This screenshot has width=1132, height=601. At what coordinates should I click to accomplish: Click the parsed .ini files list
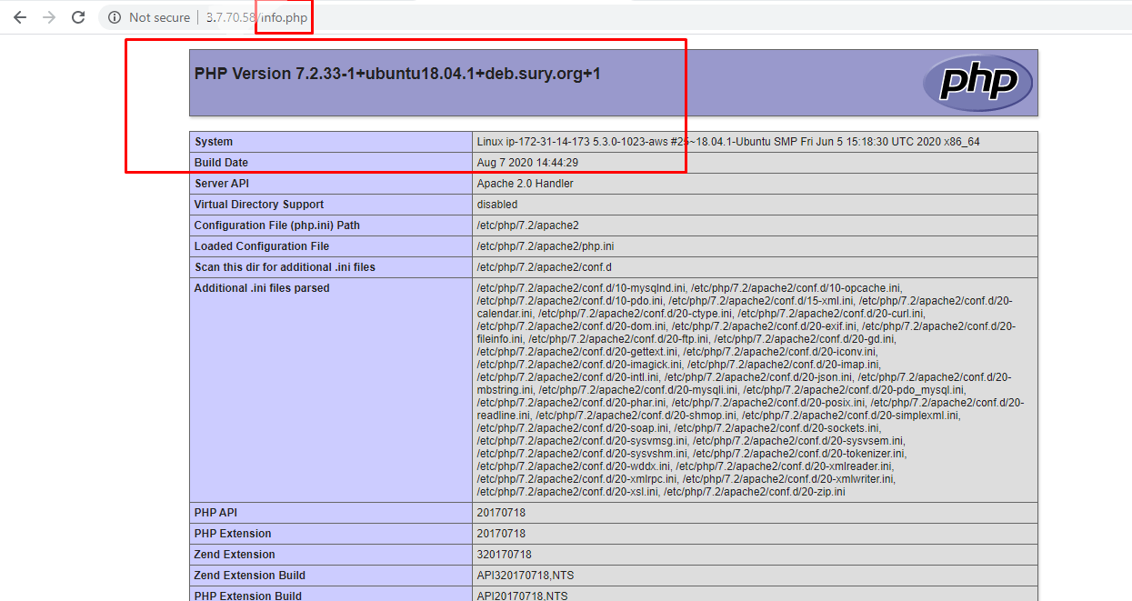tap(750, 390)
